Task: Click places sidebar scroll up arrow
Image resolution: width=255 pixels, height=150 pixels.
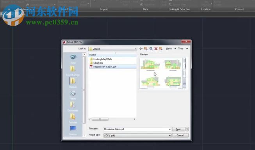Action: point(84,55)
